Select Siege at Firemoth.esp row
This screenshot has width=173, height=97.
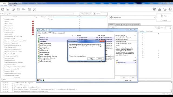click(45, 60)
